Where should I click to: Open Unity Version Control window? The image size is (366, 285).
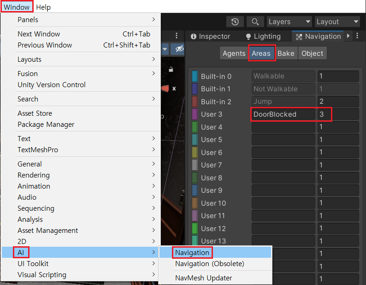click(x=81, y=84)
